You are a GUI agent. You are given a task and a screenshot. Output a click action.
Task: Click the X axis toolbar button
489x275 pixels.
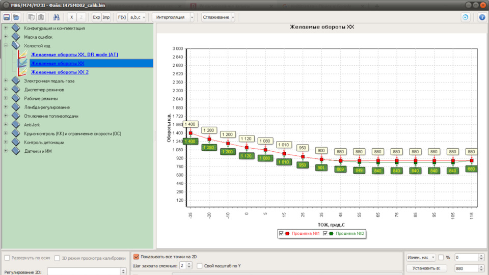tap(71, 17)
